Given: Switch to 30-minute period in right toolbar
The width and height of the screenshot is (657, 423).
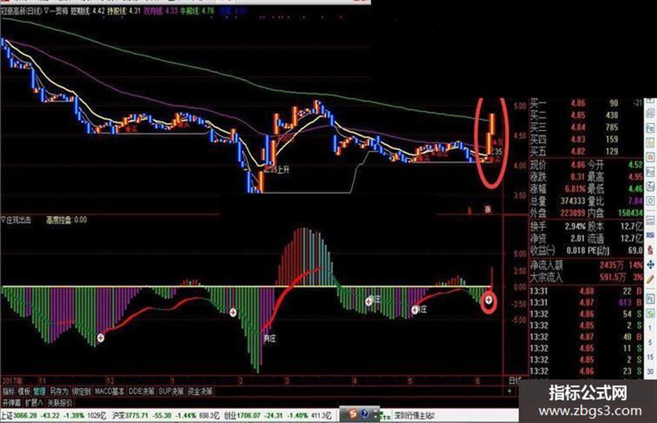Looking at the screenshot, I should point(650,372).
